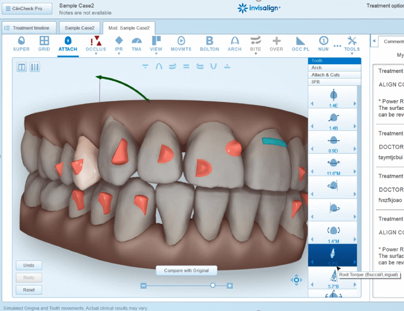Select the BITE tool
Screen dimensions: 404x311
coord(256,44)
